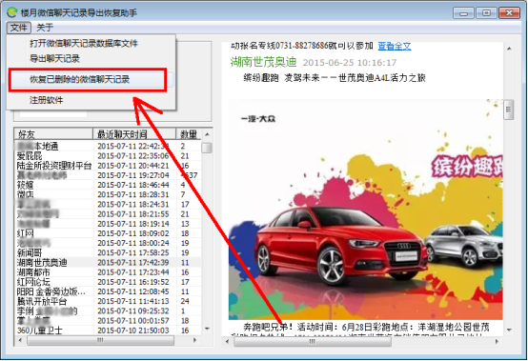Select 恢复已删除的微信聊天记录 option
Viewport: 528px width, 361px height.
(x=79, y=79)
